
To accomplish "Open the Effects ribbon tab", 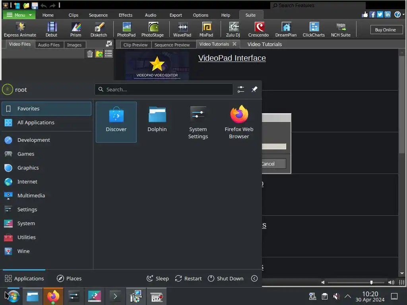I will coord(126,15).
